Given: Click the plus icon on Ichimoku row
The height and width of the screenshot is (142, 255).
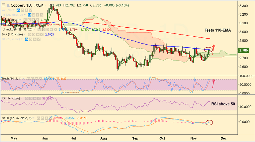Looking at the screenshot, I should (x=51, y=30).
